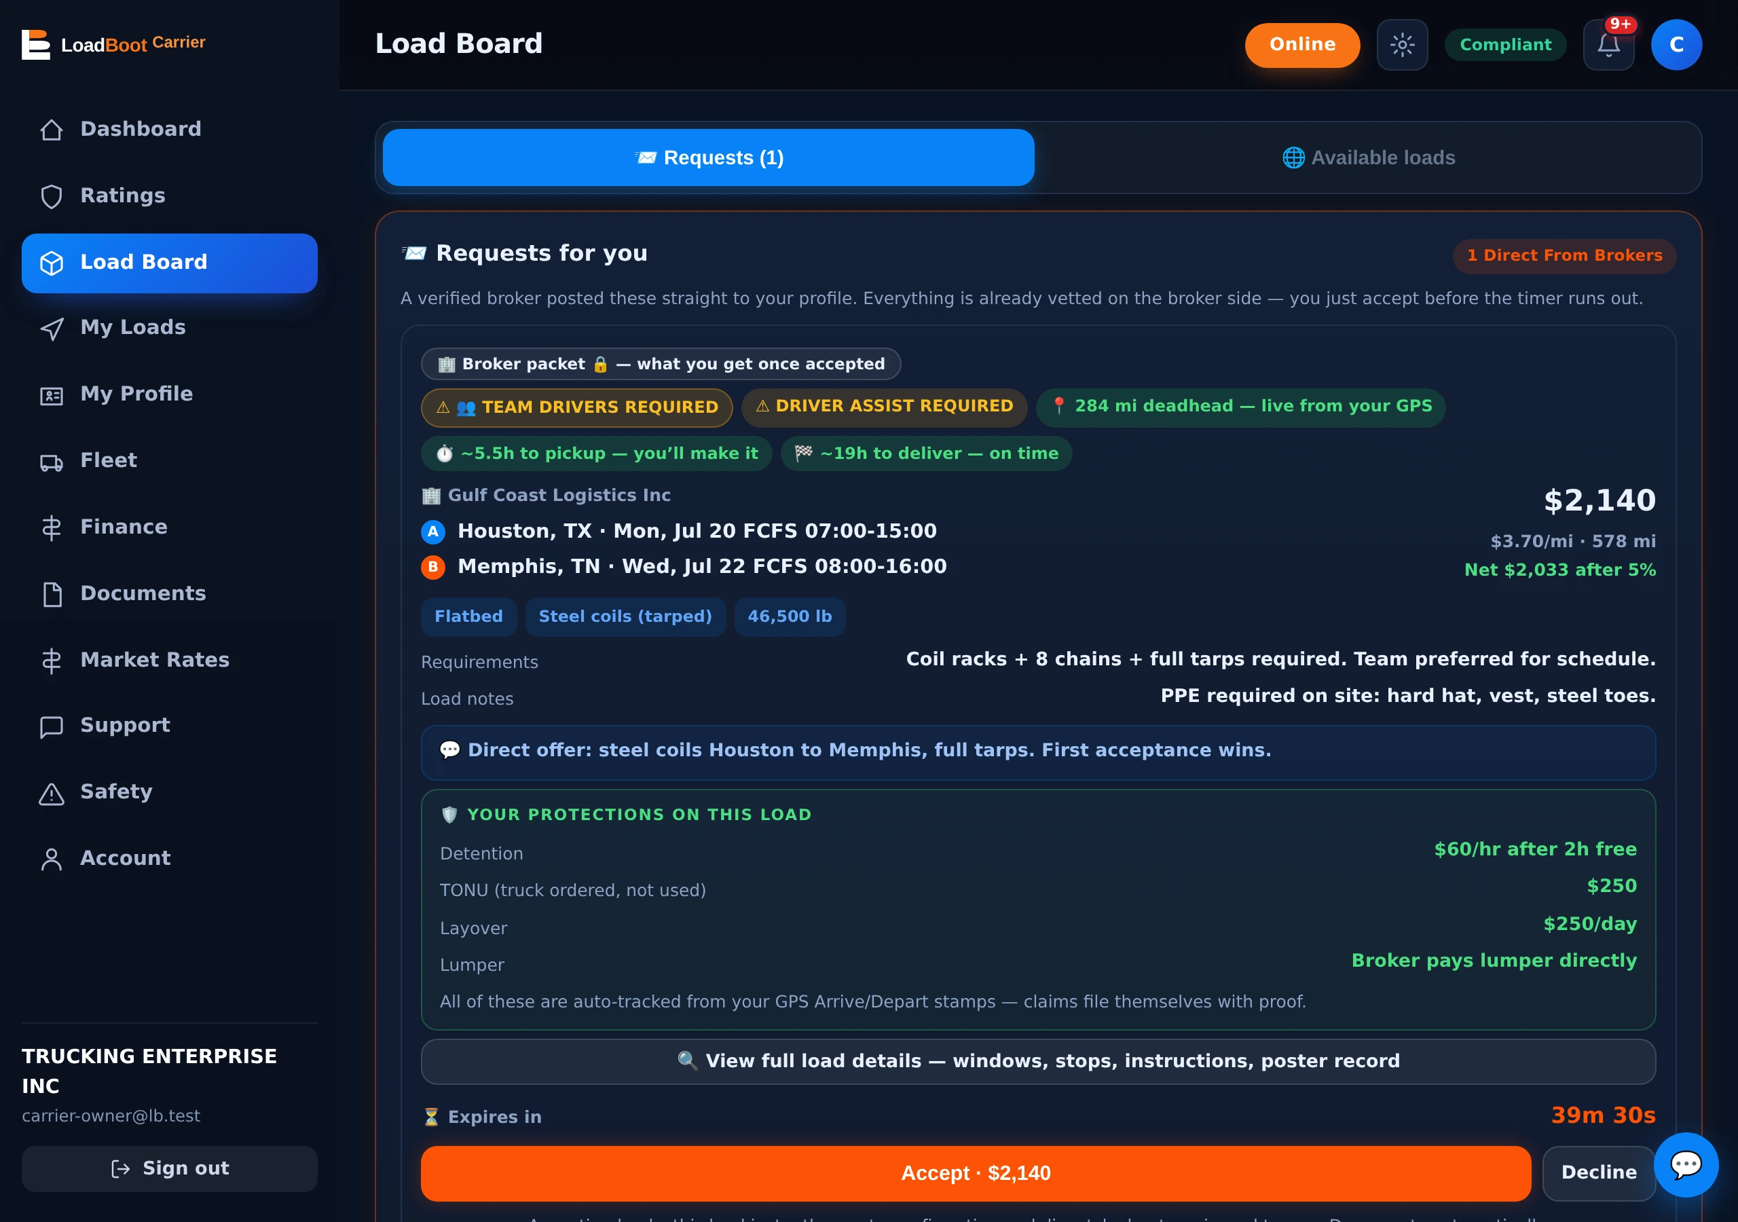Select Load Board in the sidebar

pos(170,263)
